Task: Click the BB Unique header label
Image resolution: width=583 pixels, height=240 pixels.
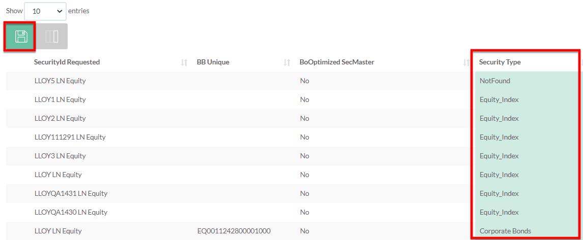Action: point(213,62)
